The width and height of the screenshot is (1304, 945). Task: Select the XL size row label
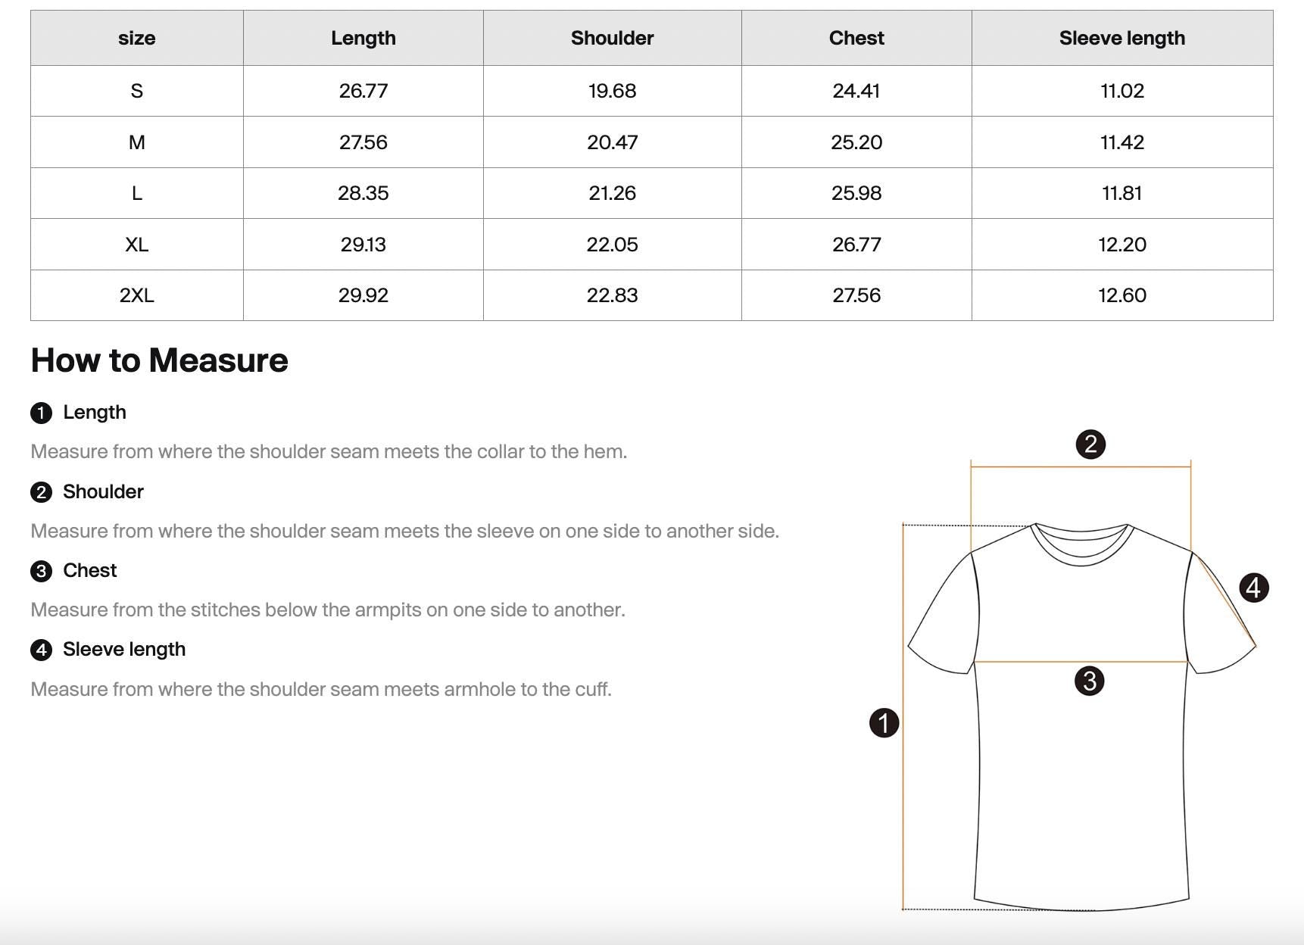tap(137, 245)
